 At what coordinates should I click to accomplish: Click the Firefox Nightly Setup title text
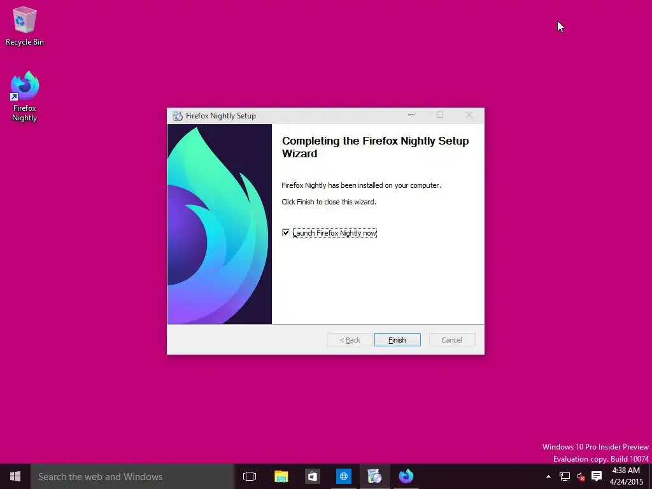(x=221, y=116)
